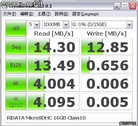Select the Seq write result 12.85
Viewport: 138px width, 126px height.
107,47
